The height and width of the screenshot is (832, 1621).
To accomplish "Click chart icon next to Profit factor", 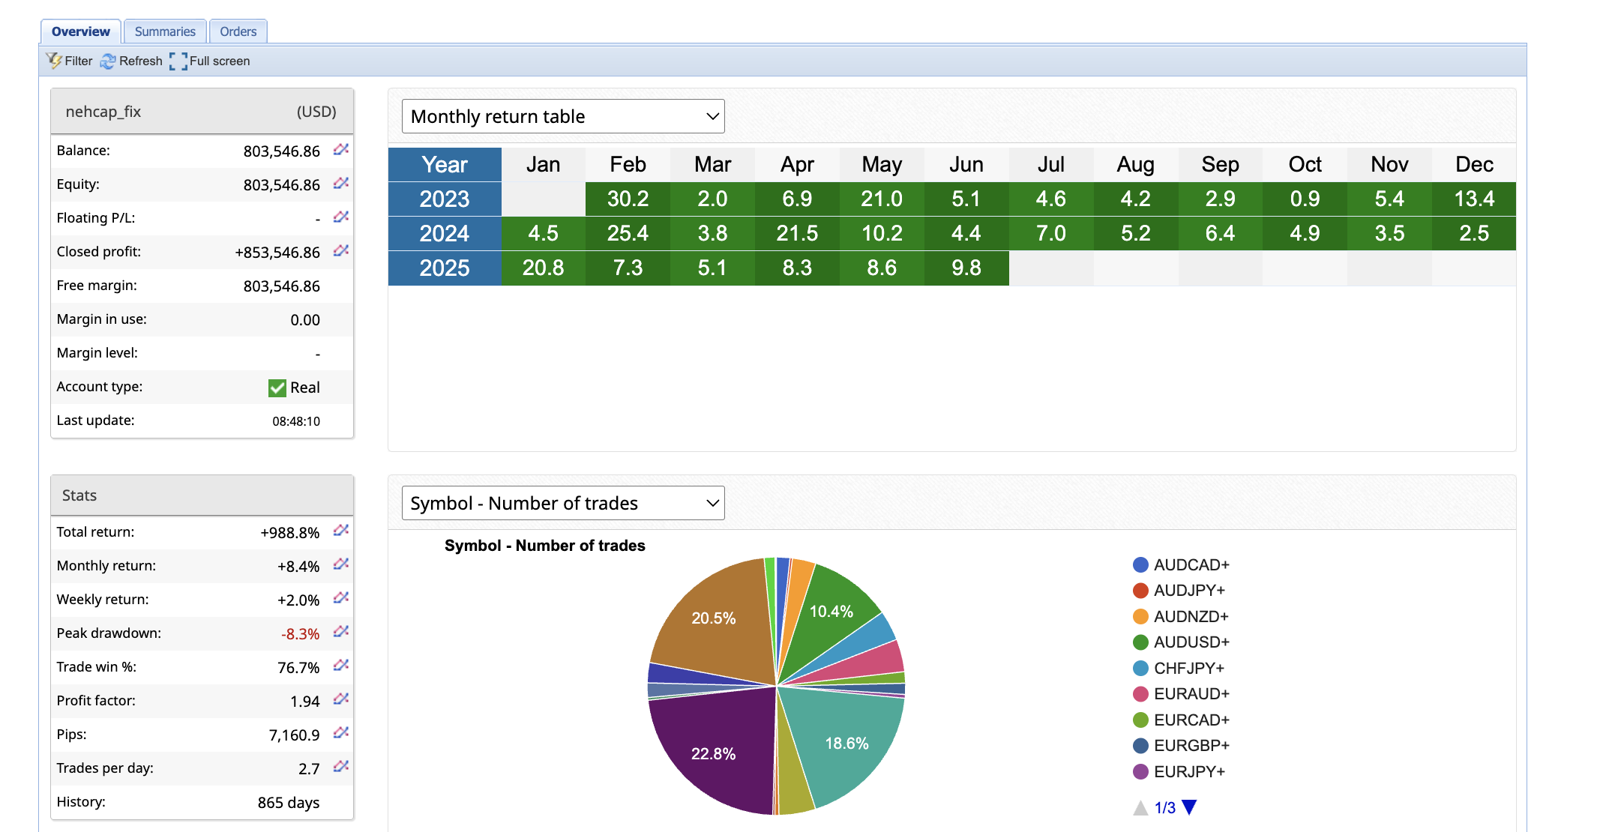I will [x=341, y=699].
